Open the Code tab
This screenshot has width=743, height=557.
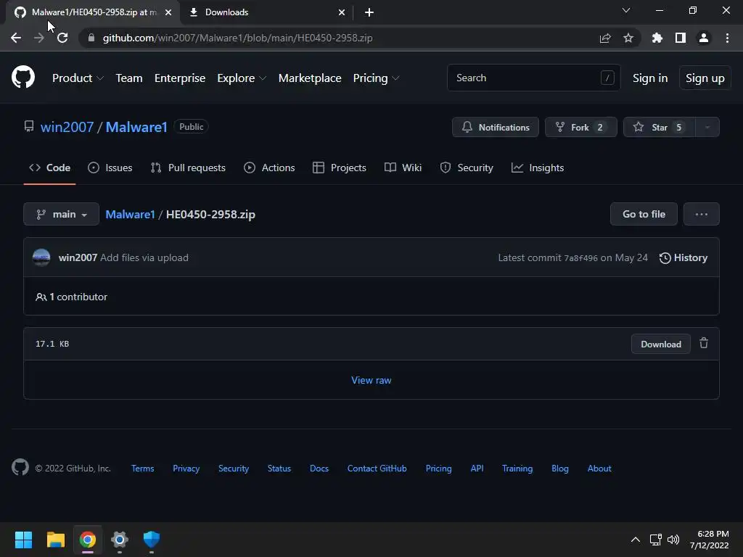(50, 168)
